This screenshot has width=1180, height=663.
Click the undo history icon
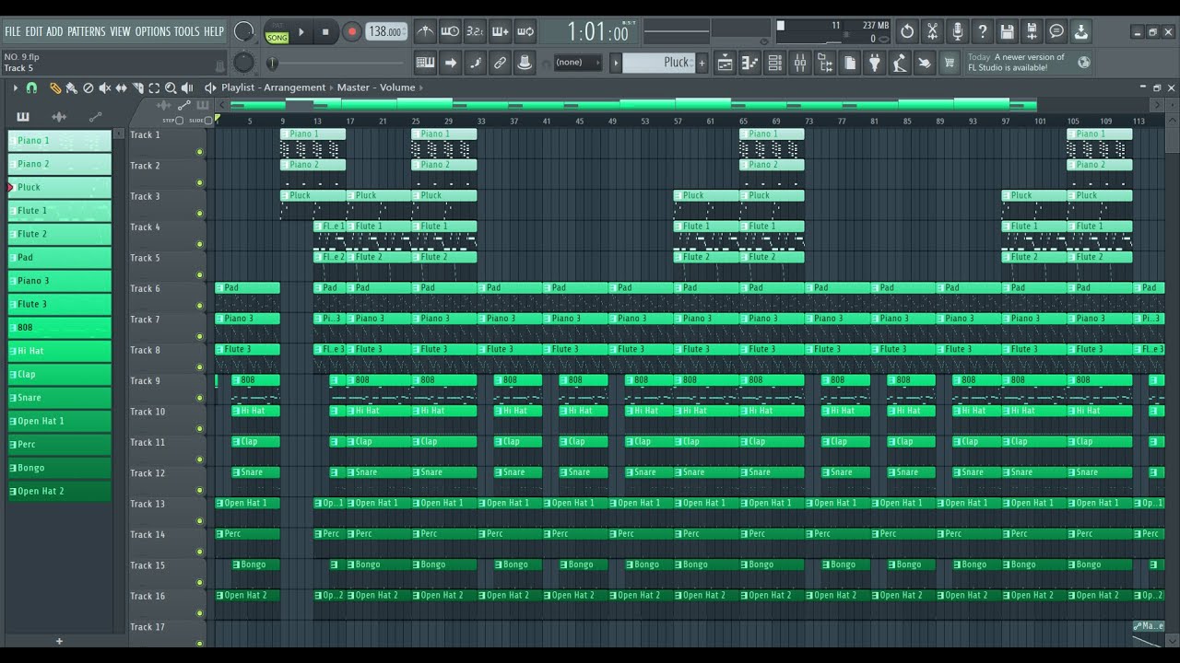pos(907,31)
